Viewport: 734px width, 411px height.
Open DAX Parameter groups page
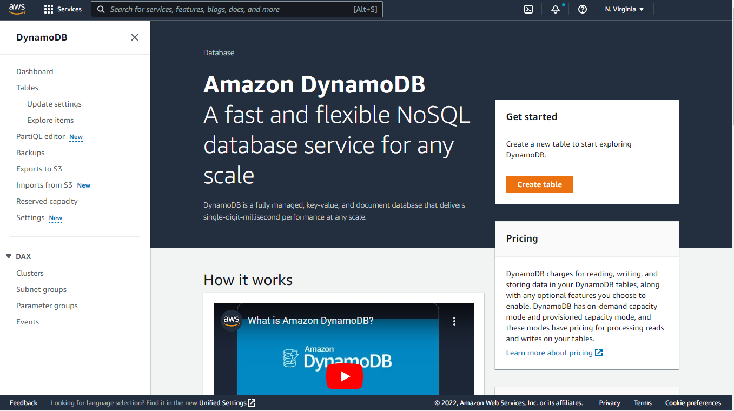[x=47, y=306]
